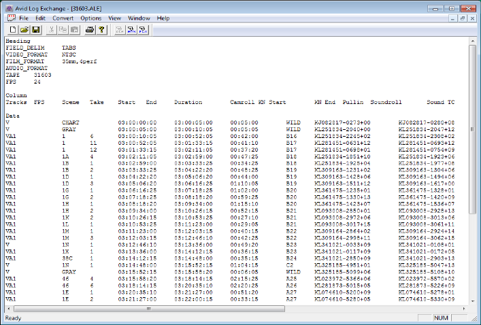This screenshot has width=481, height=325.
Task: Click the FLX convert toolbar icon
Action: (143, 30)
